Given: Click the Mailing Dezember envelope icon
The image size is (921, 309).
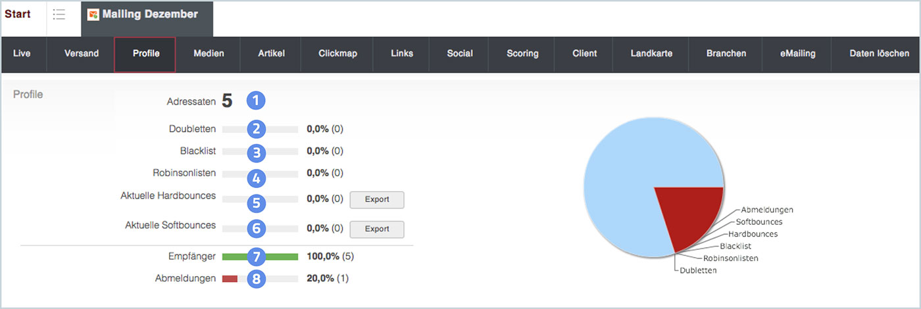Looking at the screenshot, I should point(93,15).
